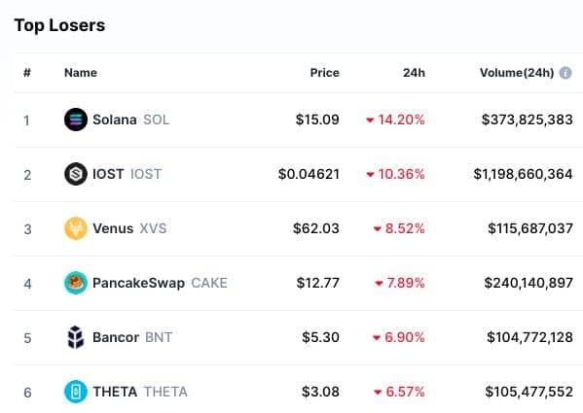Open the Bancor BNT coin link
The image size is (583, 413).
tap(132, 337)
